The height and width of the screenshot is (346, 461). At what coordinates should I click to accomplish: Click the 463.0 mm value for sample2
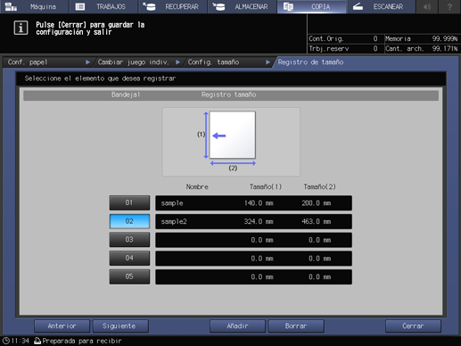[316, 221]
